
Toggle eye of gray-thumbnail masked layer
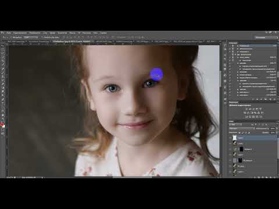[x=230, y=160]
